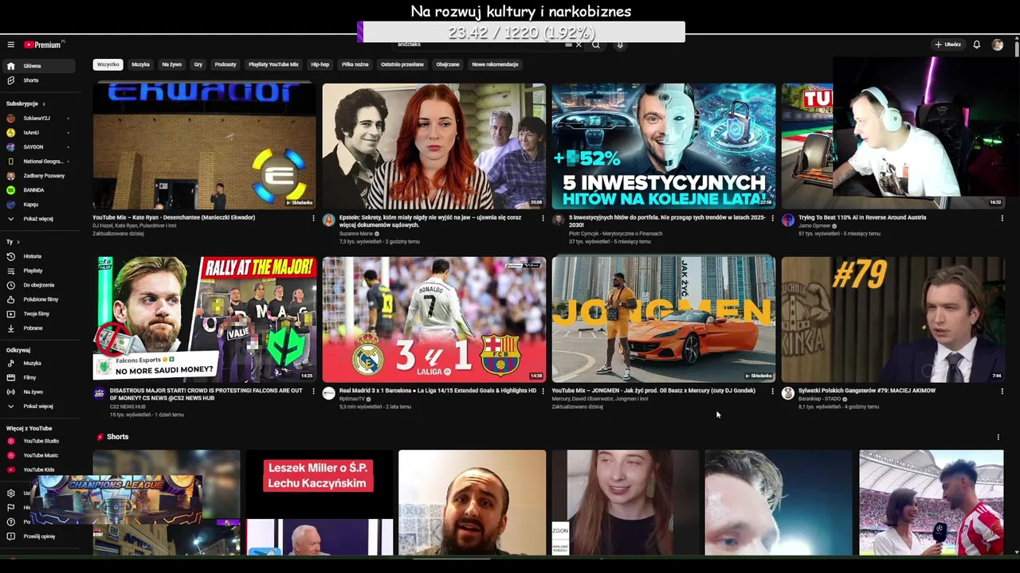Screen dimensions: 1020x573
Task: Open Filmy under Odkrywaj
Action: pyautogui.click(x=38, y=377)
